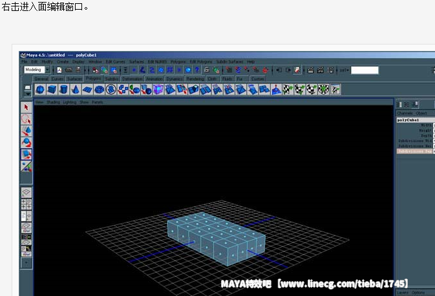This screenshot has width=435, height=296.
Task: Open the Channels menu in Channel Box
Action: (405, 113)
